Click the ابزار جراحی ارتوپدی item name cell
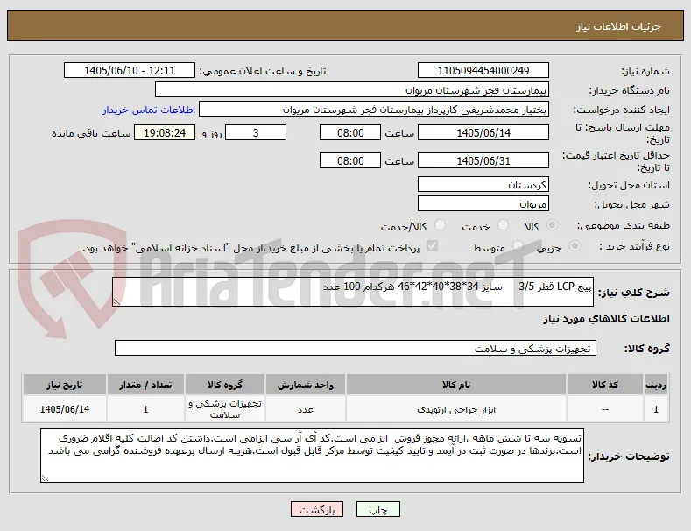The height and width of the screenshot is (531, 691). coord(456,410)
